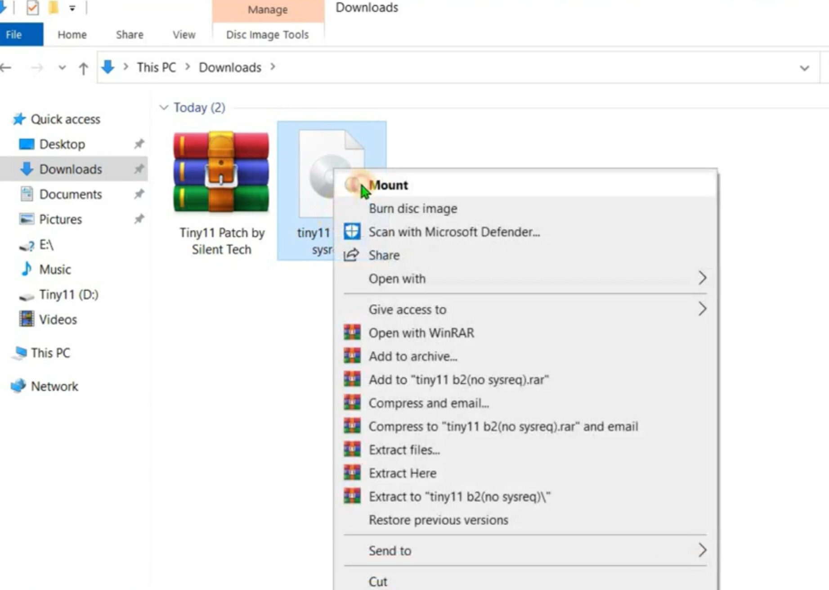Open Documents in navigation pane

(x=71, y=194)
